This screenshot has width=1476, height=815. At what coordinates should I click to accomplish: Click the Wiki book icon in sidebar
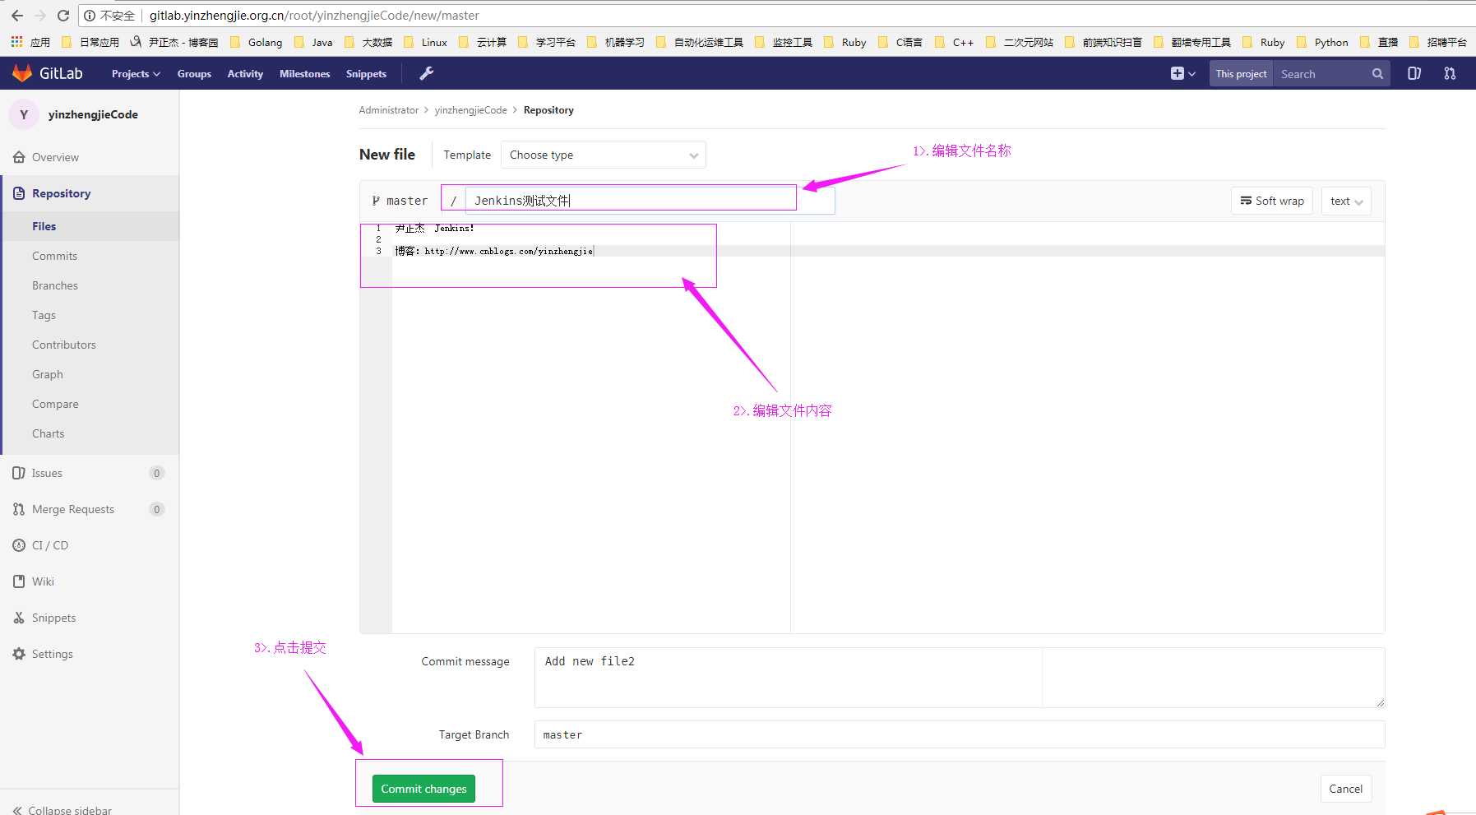point(19,581)
